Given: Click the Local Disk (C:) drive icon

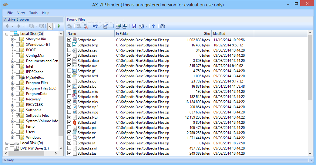Looking at the screenshot, I should 16,33.
